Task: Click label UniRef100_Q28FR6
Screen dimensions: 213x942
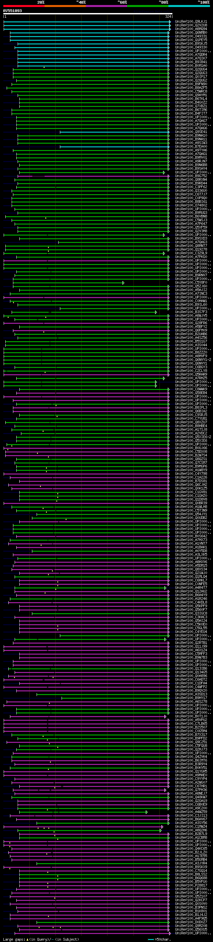Action: click(191, 323)
